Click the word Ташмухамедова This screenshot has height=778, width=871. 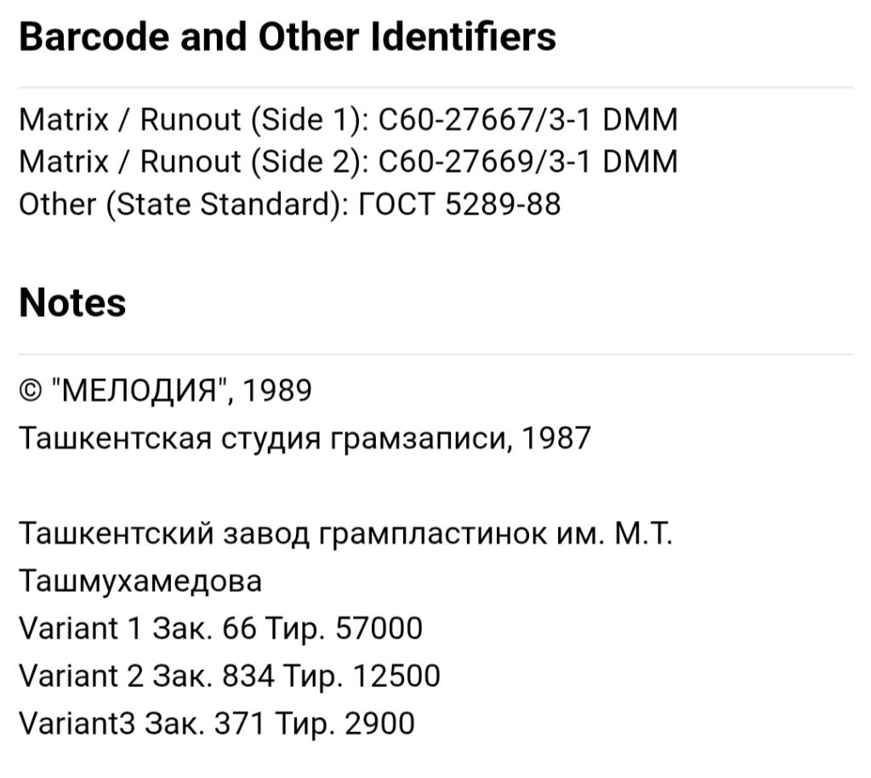coord(140,582)
